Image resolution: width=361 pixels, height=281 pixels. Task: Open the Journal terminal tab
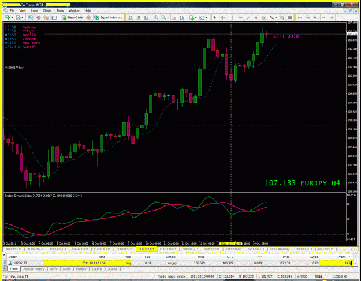[x=113, y=269]
